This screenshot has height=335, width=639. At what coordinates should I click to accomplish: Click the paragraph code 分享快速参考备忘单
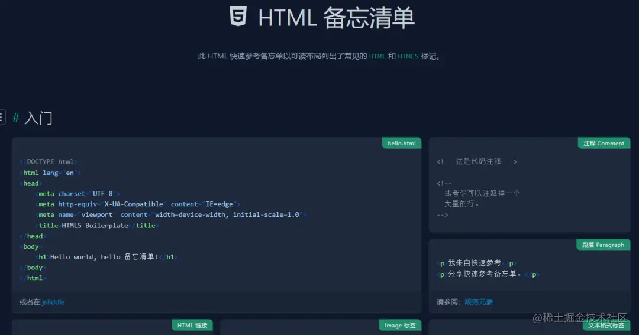tap(488, 274)
